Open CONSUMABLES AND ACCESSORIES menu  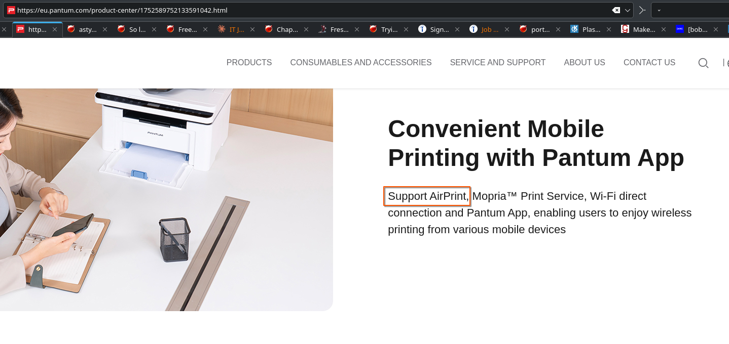[x=360, y=63]
